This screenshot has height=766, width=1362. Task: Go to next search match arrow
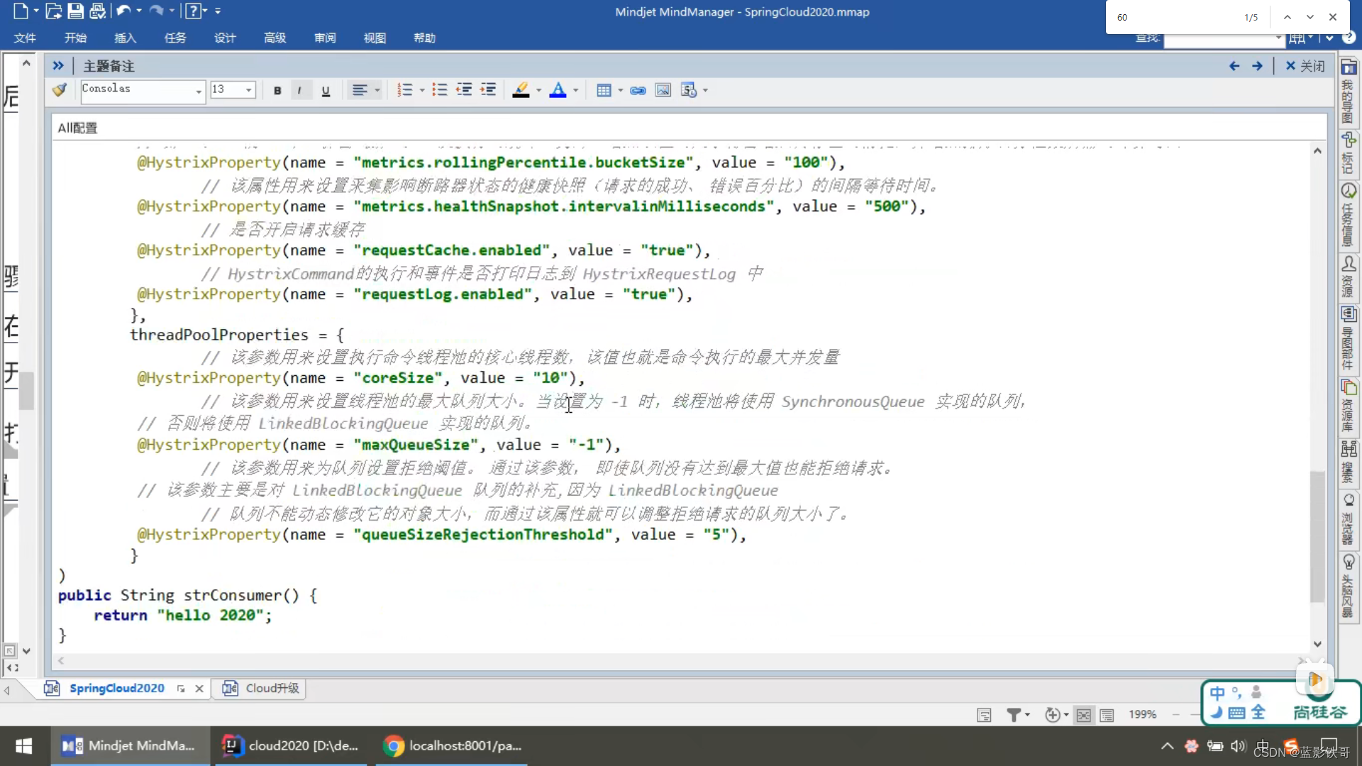1310,17
